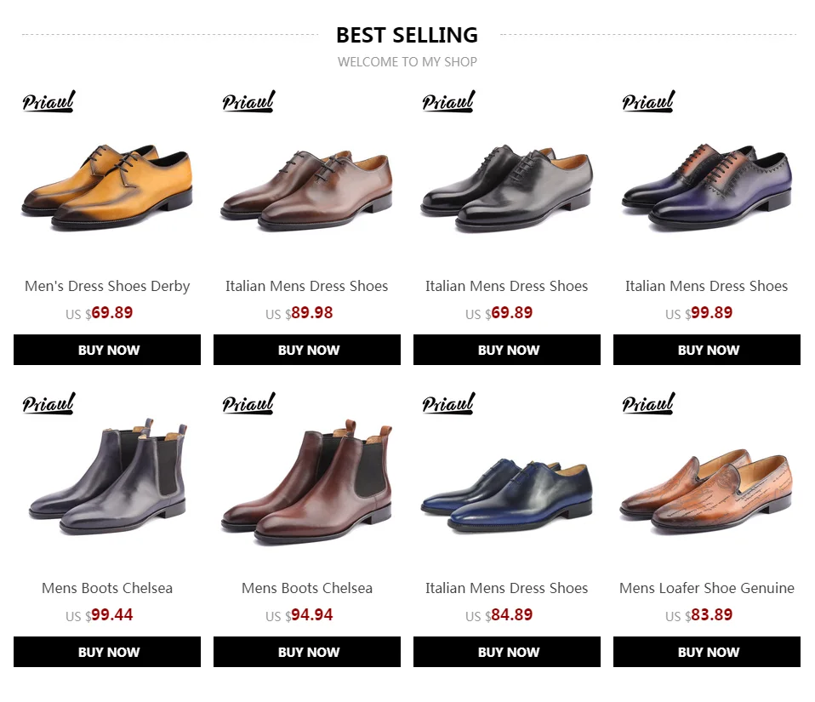The height and width of the screenshot is (702, 815).
Task: Open the Mens Loafer Shoe Genuine title link
Action: tap(707, 588)
